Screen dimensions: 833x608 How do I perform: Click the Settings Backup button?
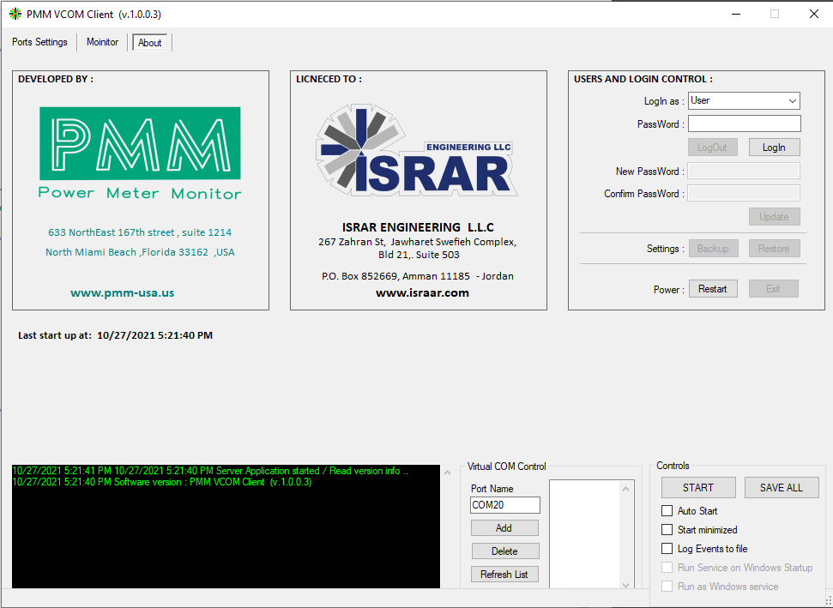[x=713, y=248]
